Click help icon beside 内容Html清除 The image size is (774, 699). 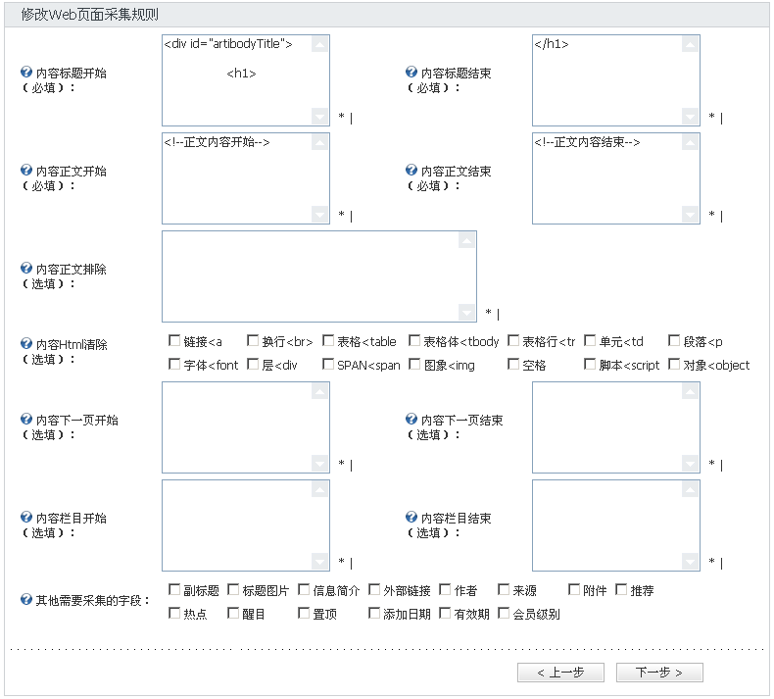(x=26, y=343)
